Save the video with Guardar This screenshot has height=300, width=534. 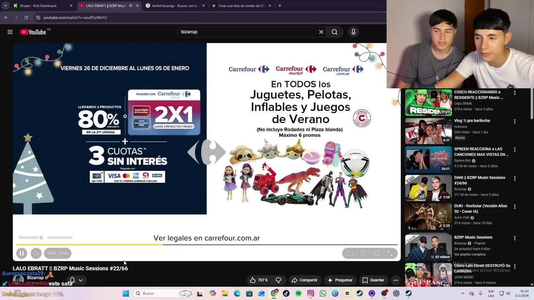coord(373,280)
